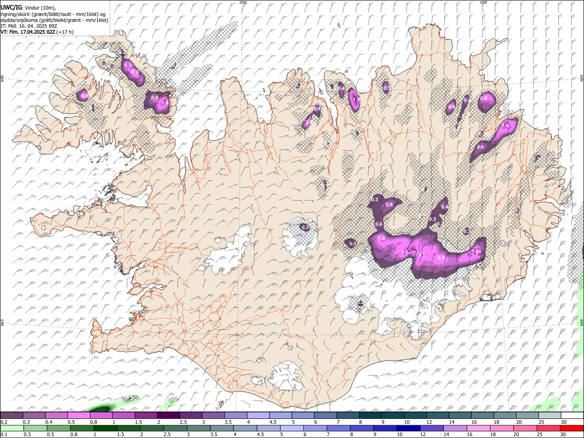Screen dimensions: 584x438
Task: Click the deep blue 10–12 rain scale swatch
Action: pyautogui.click(x=408, y=428)
